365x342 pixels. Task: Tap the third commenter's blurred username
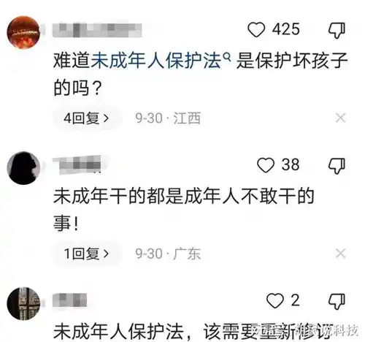click(x=69, y=300)
